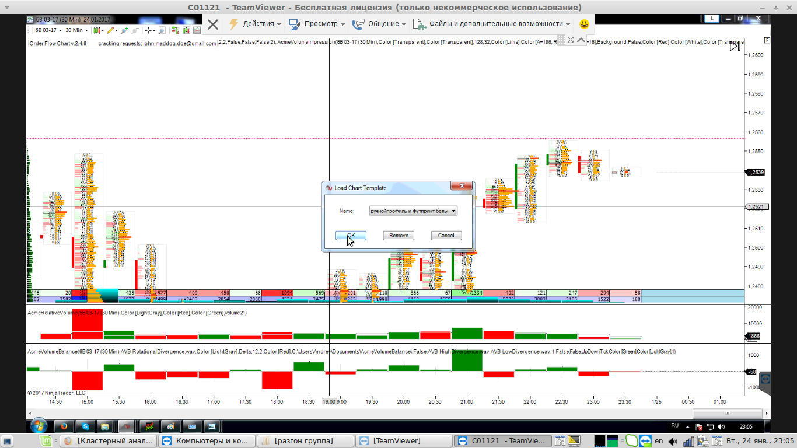Image resolution: width=797 pixels, height=448 pixels.
Task: Click the chart horizontal scrollbar thumb
Action: (x=726, y=414)
